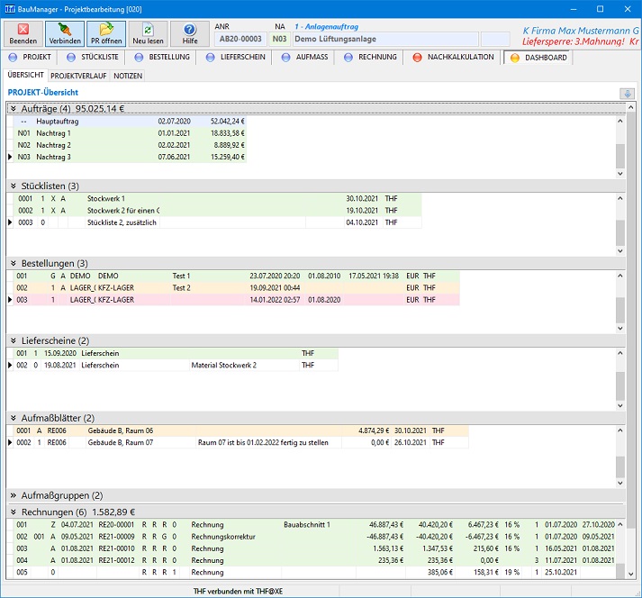This screenshot has width=642, height=598.
Task: Click the ANR field AB20-00003
Action: (x=240, y=39)
